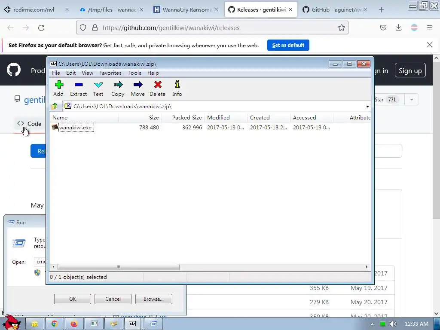Switch to 7-Zip in the taskbar

[x=132, y=324]
